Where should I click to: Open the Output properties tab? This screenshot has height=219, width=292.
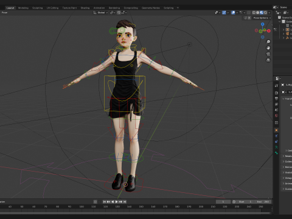click(x=276, y=99)
